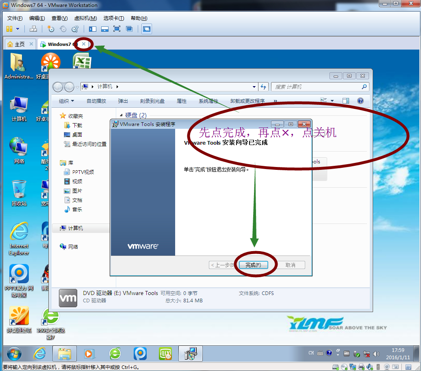Open the Windows Start button

[14, 354]
